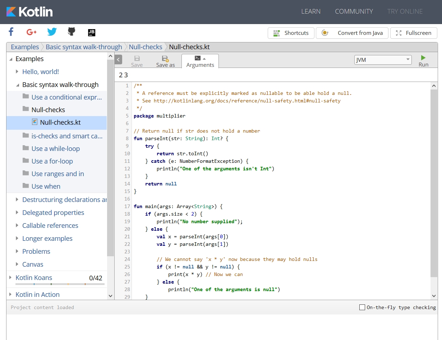Click the arguments input field containing 2 3
442x340 pixels.
pos(273,75)
